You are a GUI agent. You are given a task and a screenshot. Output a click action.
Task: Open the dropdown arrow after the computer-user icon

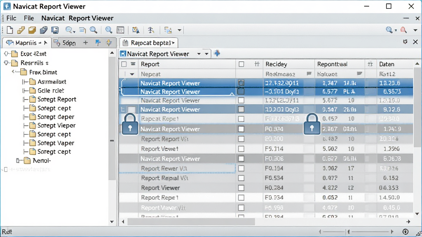(x=179, y=30)
